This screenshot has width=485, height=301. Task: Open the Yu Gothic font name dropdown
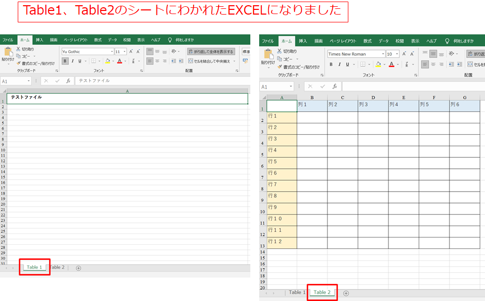(112, 52)
